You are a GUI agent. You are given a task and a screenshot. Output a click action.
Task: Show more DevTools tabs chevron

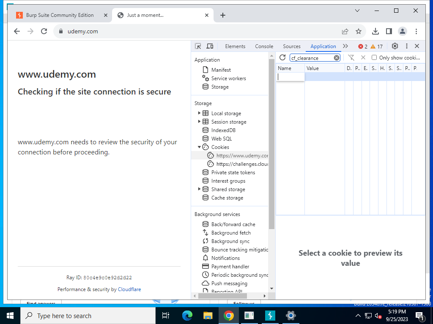[x=345, y=46]
